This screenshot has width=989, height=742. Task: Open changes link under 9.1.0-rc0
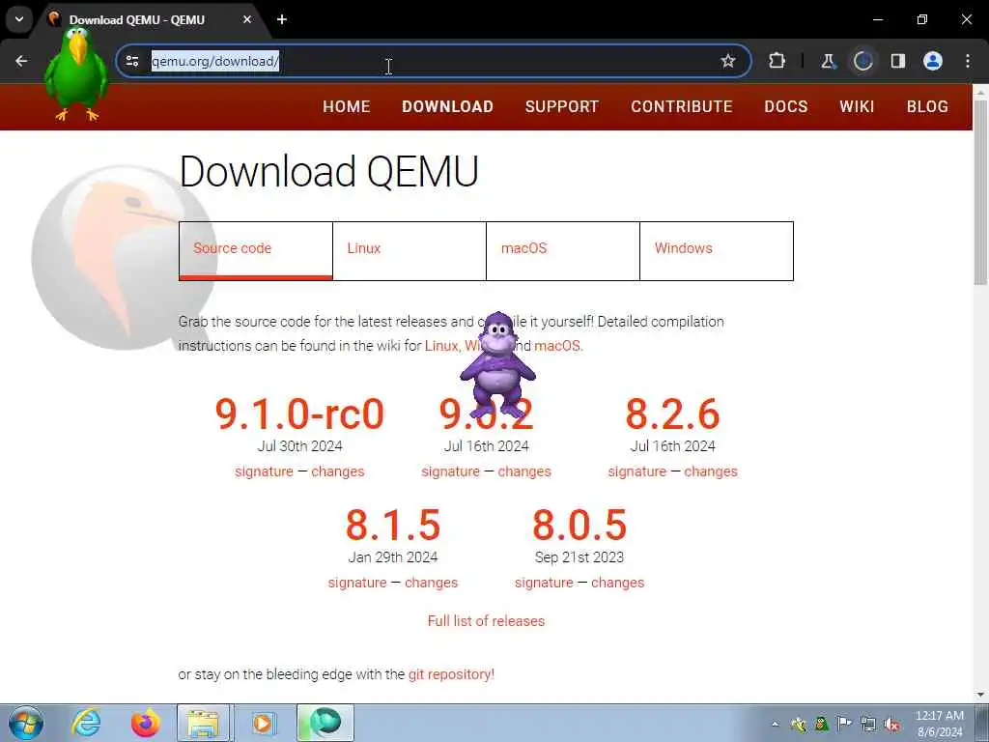pos(337,471)
